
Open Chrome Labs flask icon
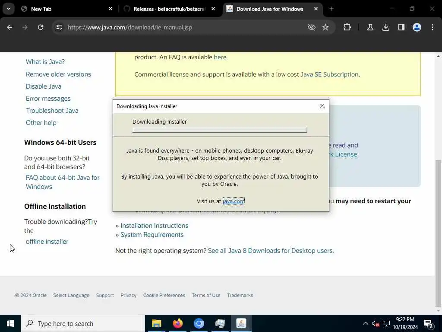click(370, 27)
